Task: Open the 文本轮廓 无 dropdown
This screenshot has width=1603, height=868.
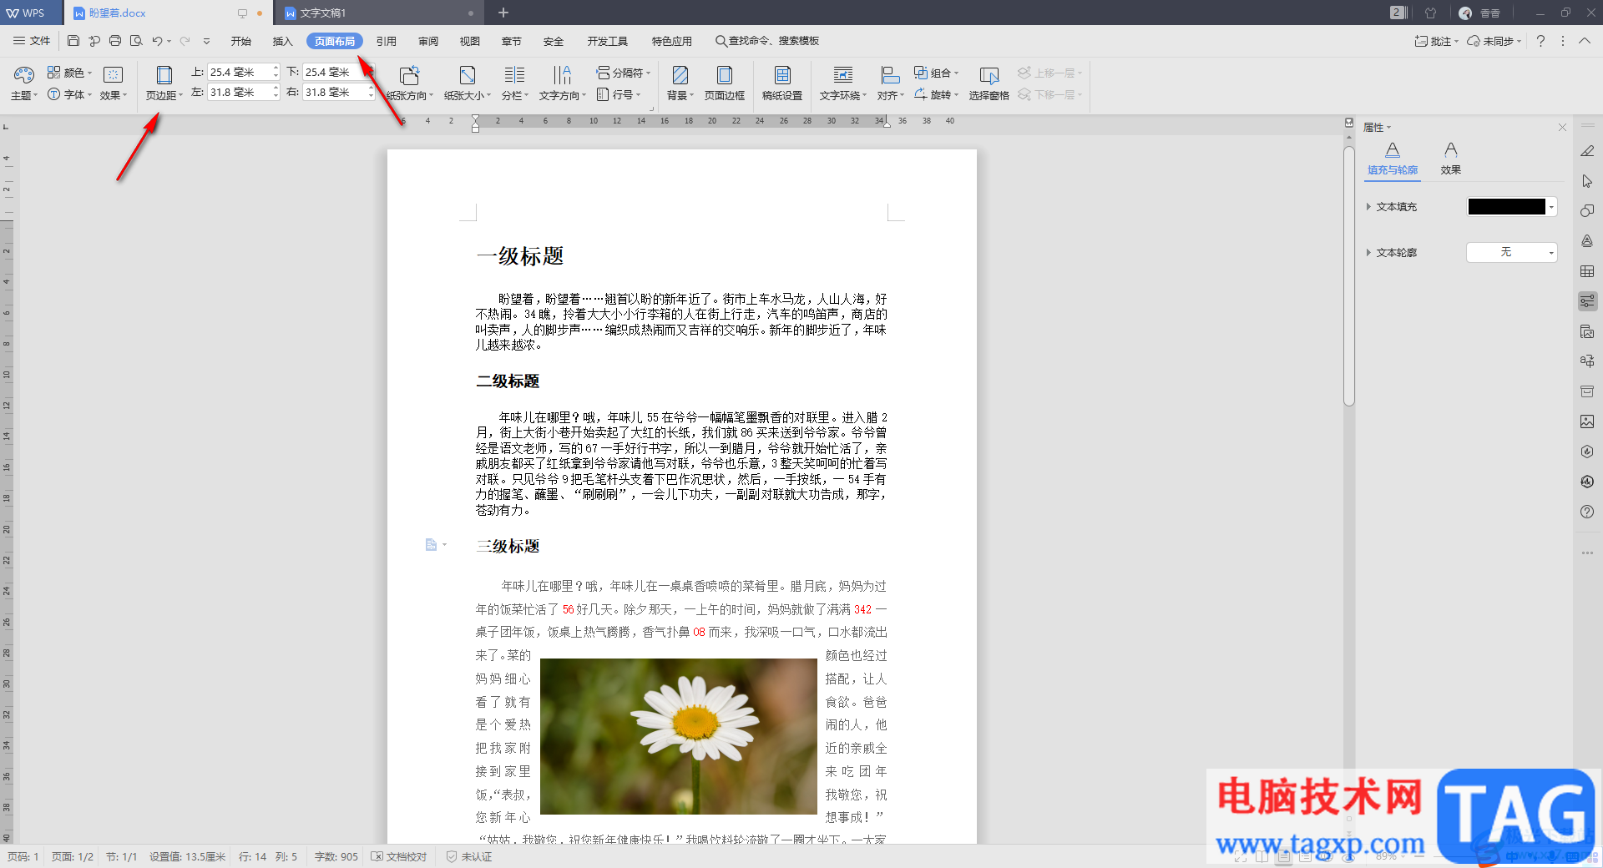Action: [x=1512, y=252]
